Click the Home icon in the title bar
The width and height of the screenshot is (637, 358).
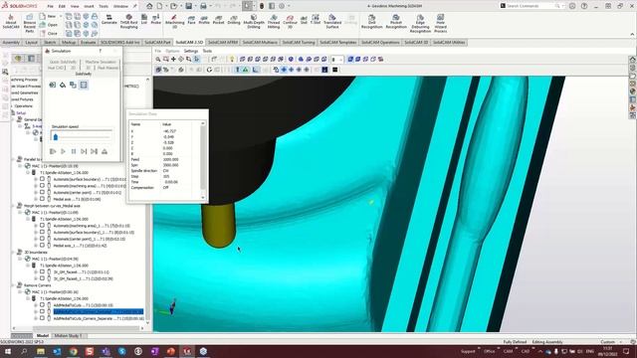coord(149,6)
